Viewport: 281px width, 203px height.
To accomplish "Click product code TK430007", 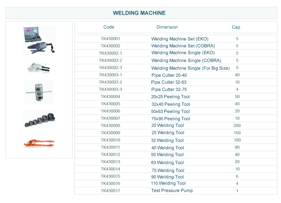I will 110,119.
